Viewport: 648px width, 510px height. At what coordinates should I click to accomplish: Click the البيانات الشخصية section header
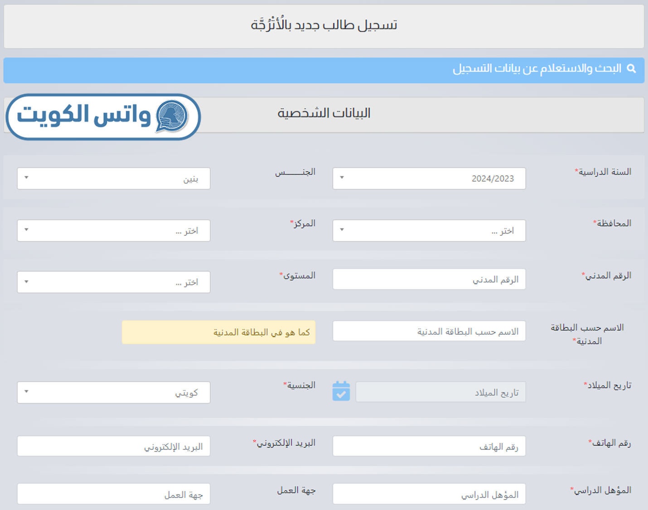(x=324, y=113)
